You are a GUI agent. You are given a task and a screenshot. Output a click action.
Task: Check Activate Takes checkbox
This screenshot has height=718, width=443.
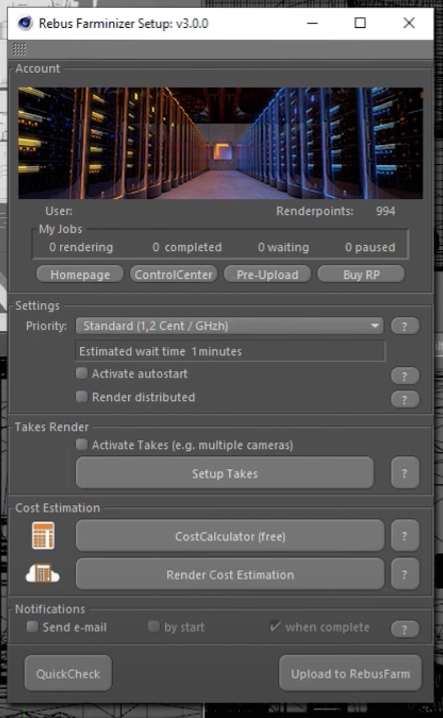tap(82, 445)
